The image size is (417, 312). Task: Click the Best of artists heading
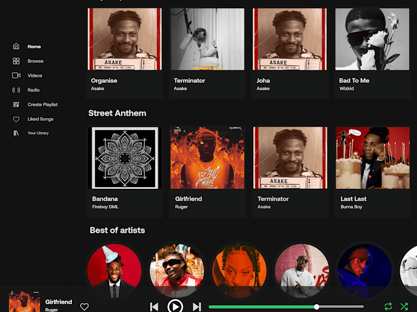click(x=117, y=230)
